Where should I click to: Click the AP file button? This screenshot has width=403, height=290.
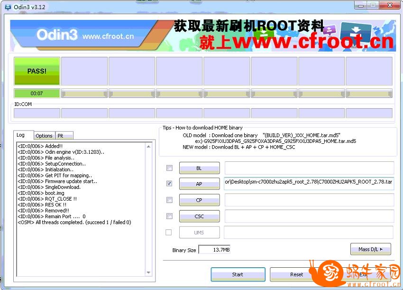(200, 184)
